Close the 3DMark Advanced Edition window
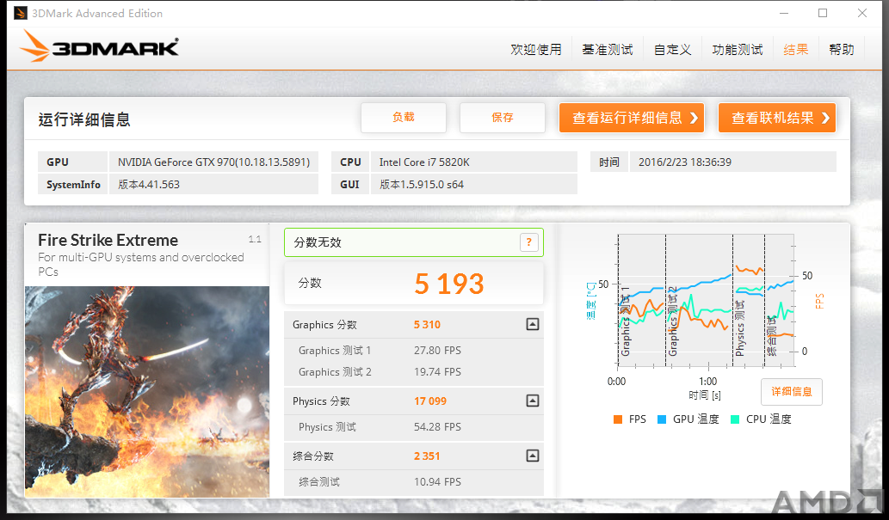 pos(862,13)
